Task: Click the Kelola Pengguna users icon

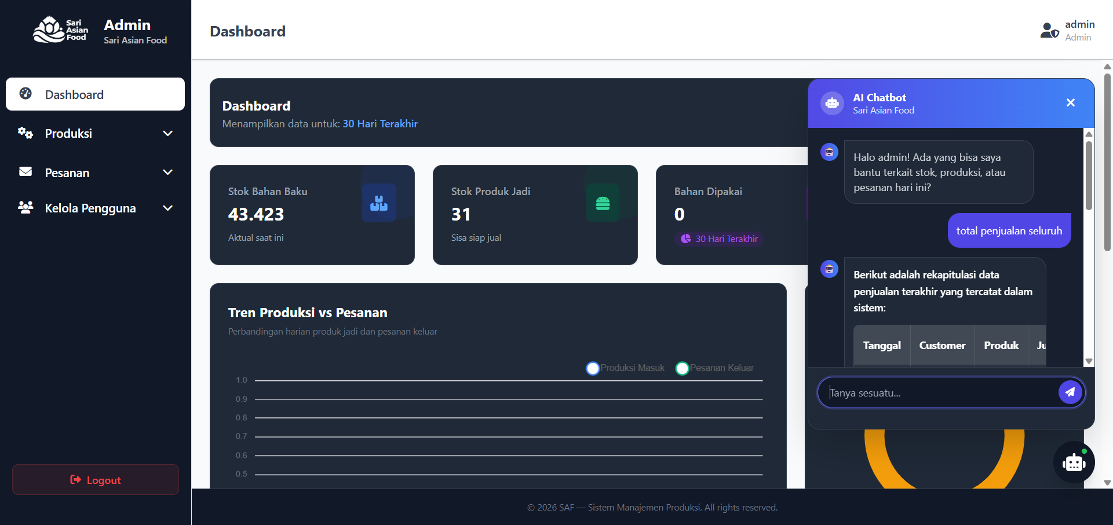Action: (x=25, y=207)
